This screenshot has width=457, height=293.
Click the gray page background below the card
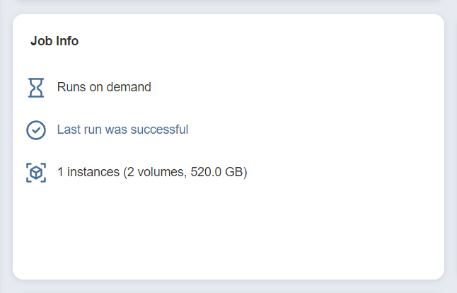228,287
